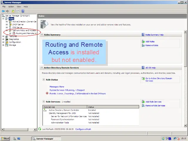Select DNS Server in the tree
188x141 pixels.
(x=17, y=27)
